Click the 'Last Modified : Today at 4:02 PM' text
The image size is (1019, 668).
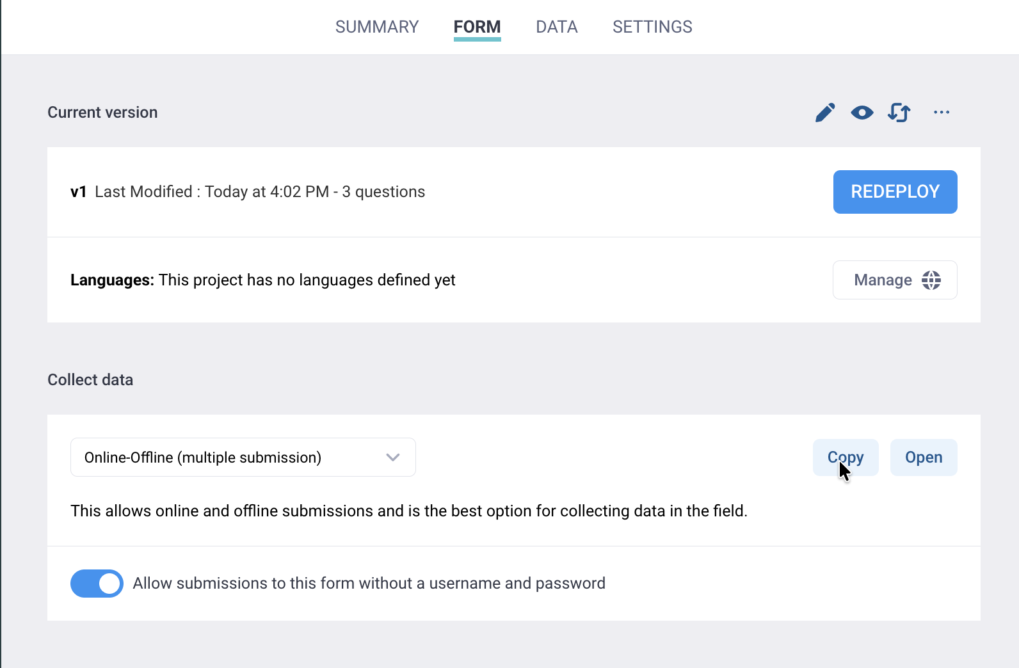coord(212,192)
